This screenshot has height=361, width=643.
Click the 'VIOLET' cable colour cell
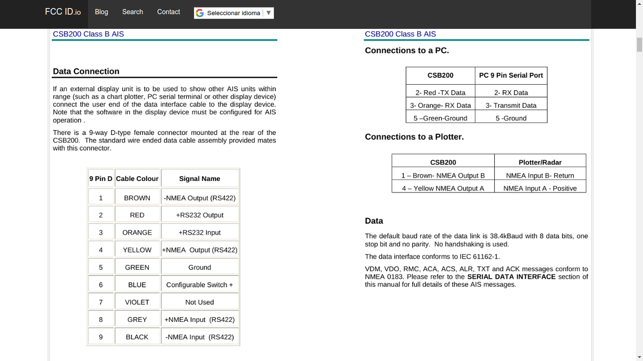coord(137,302)
